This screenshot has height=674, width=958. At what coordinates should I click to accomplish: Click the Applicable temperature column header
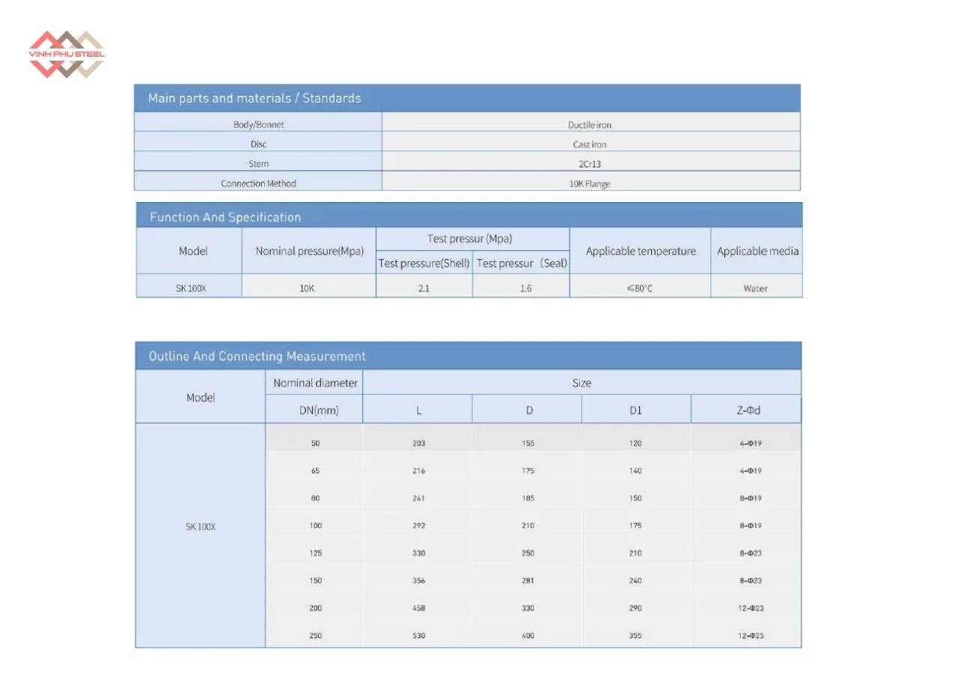click(641, 252)
